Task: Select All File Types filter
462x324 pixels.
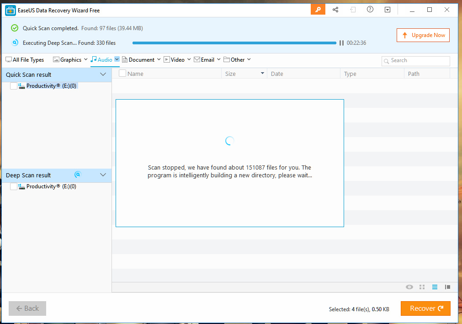Action: tap(25, 60)
